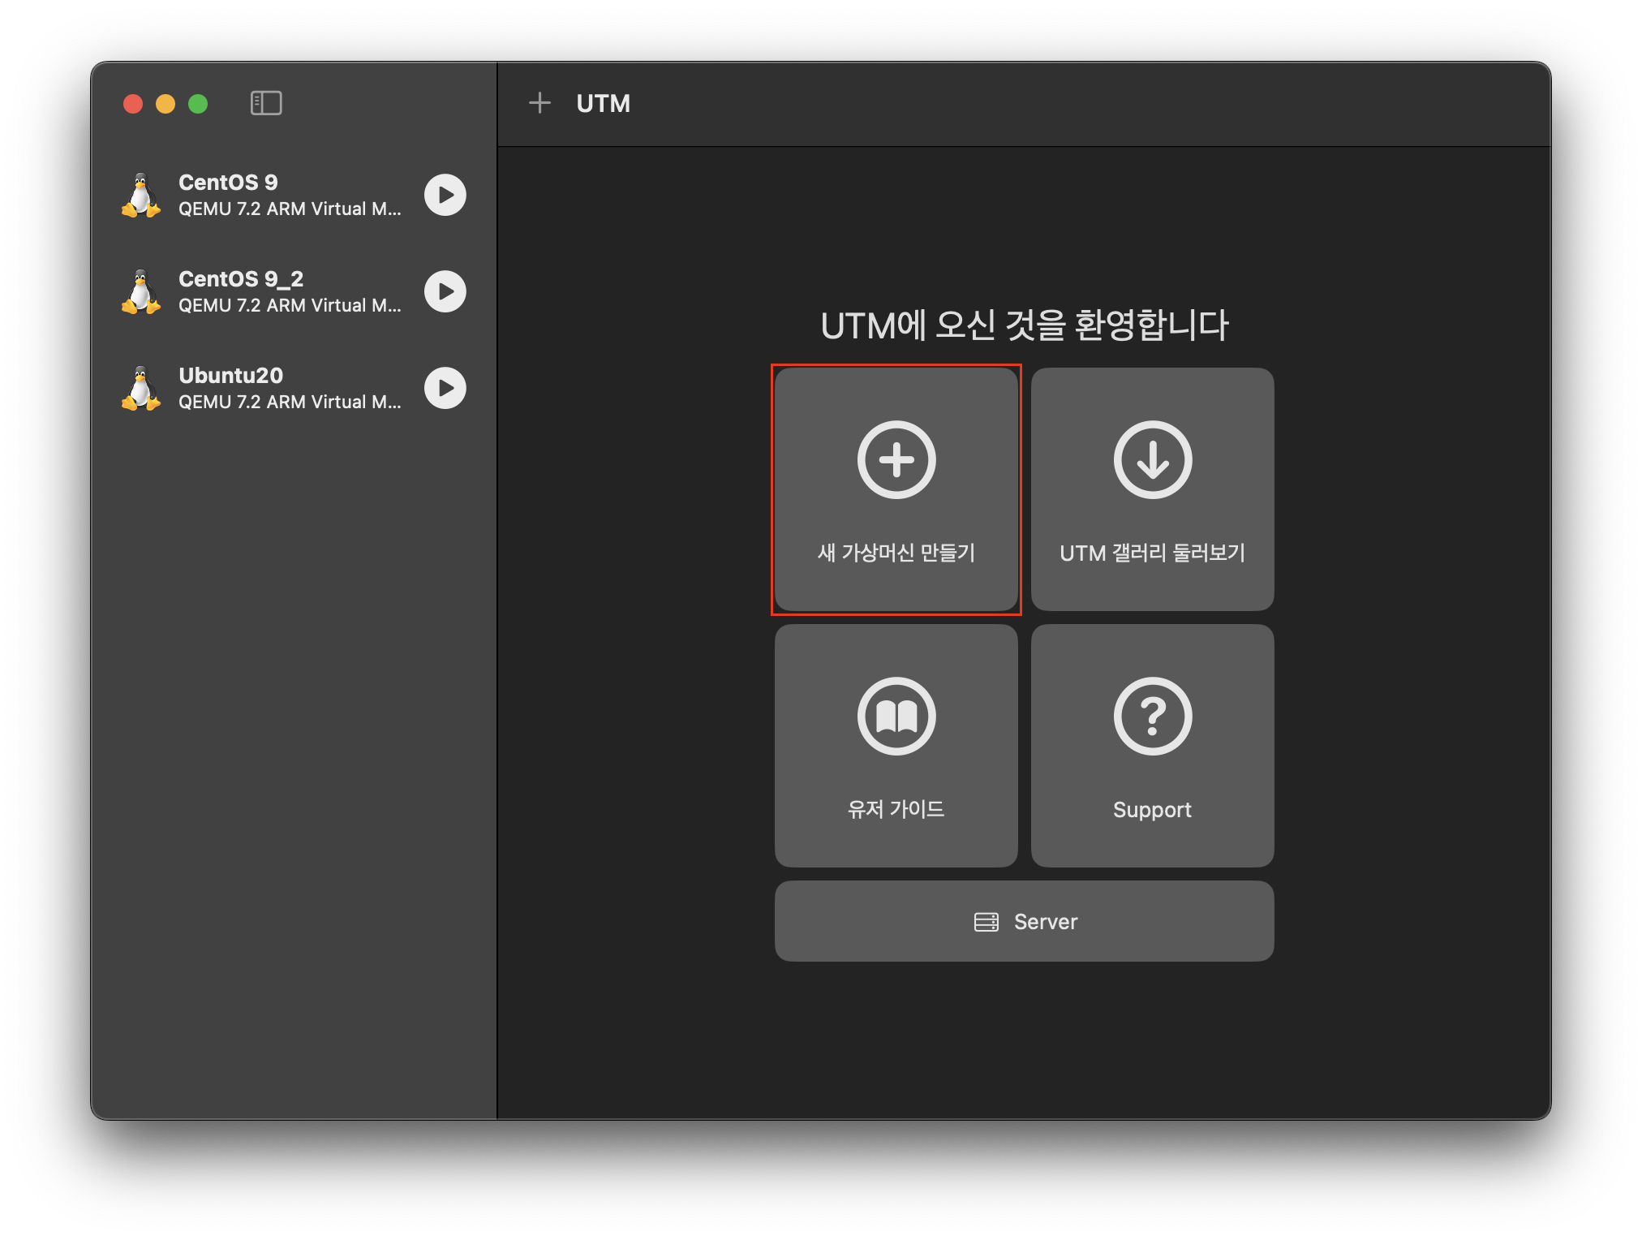The height and width of the screenshot is (1240, 1642).
Task: Click the CentOS 9 penguin icon
Action: click(141, 195)
